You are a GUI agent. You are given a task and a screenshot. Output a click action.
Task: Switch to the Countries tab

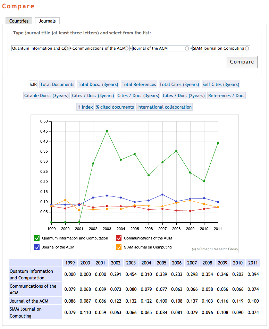[19, 21]
